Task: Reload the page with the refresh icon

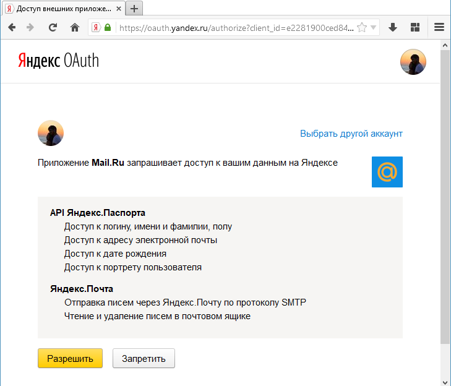Action: (x=53, y=28)
